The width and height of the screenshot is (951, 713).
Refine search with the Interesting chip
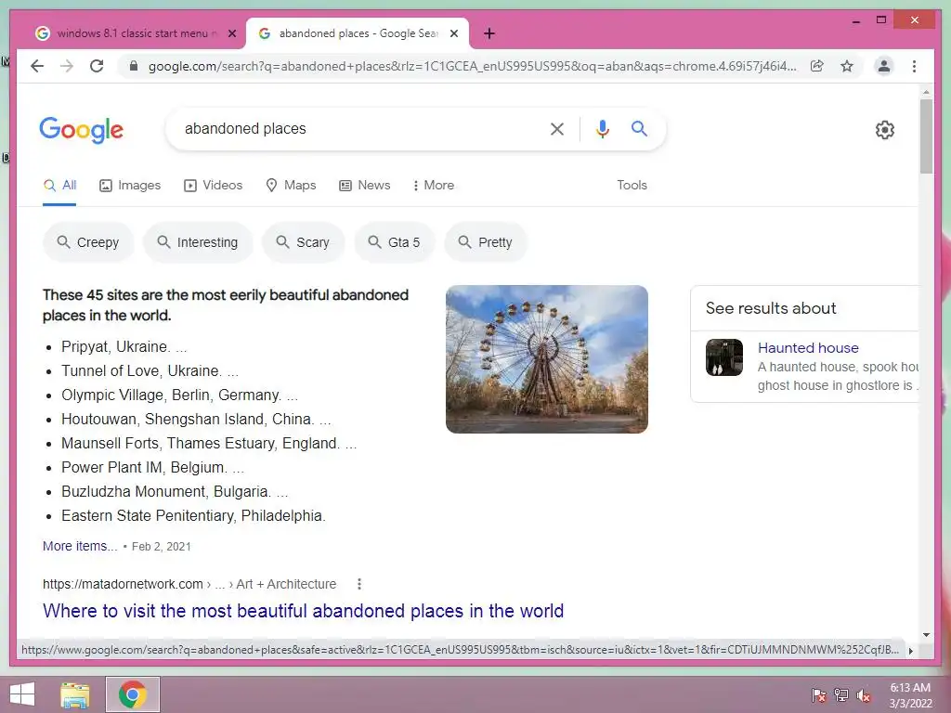[x=198, y=242]
